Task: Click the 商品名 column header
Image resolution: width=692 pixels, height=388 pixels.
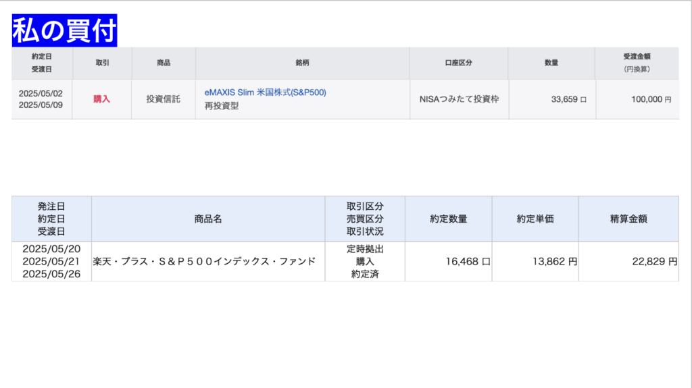Action: pyautogui.click(x=208, y=219)
